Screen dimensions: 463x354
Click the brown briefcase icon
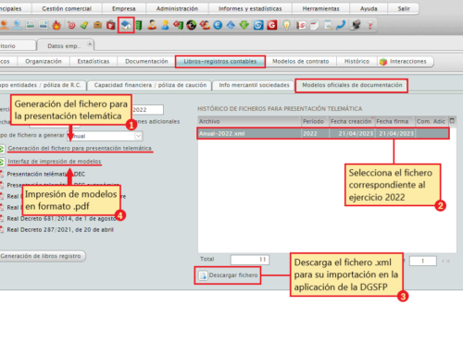click(x=98, y=25)
